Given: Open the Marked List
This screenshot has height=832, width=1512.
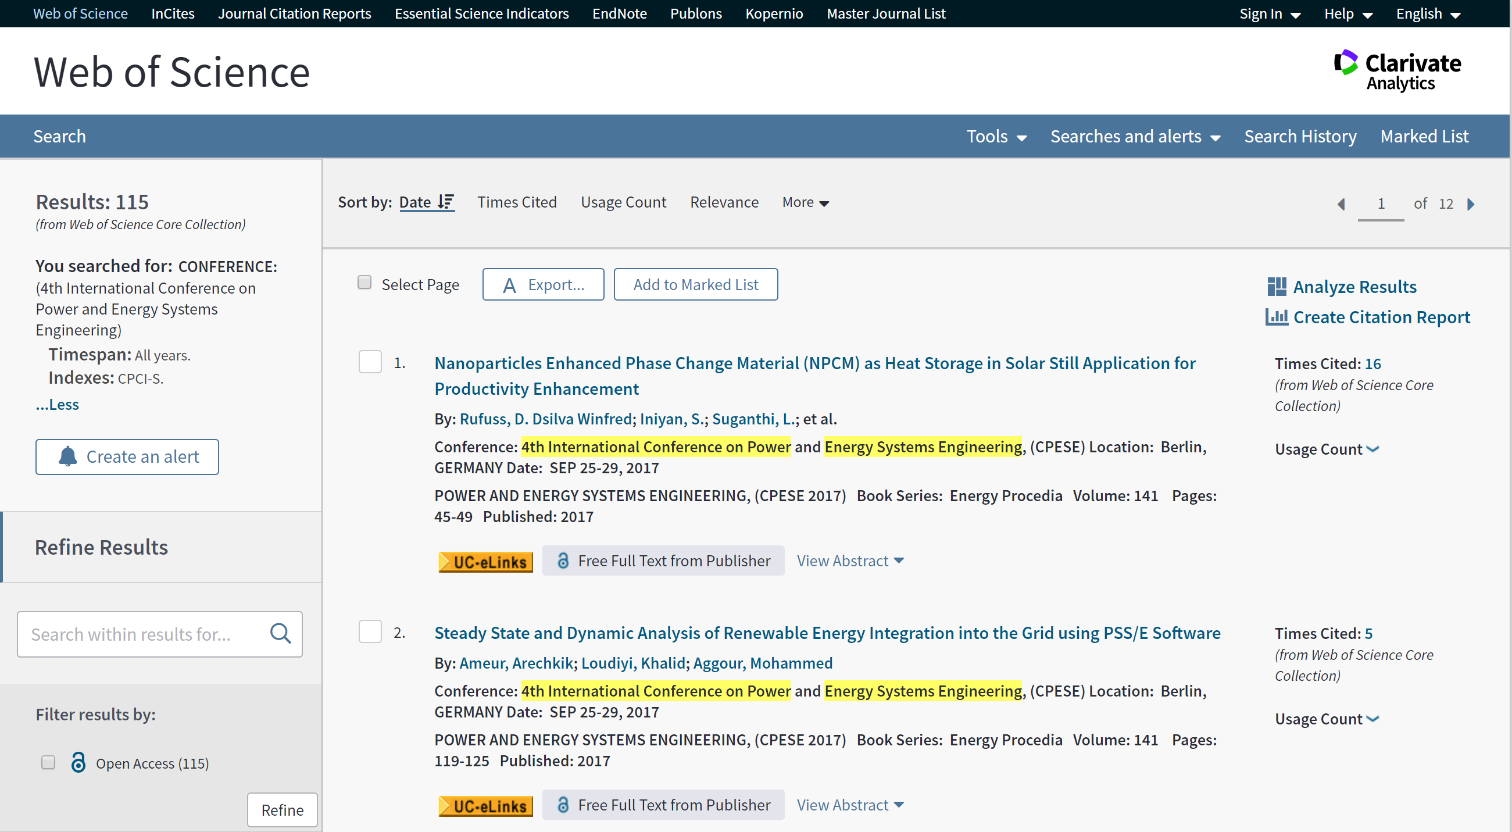Looking at the screenshot, I should pos(1425,136).
